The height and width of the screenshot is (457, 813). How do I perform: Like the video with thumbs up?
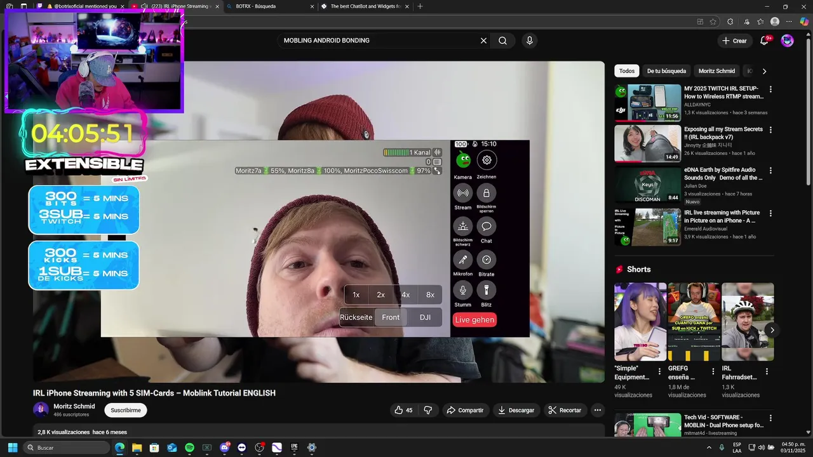[x=403, y=410]
